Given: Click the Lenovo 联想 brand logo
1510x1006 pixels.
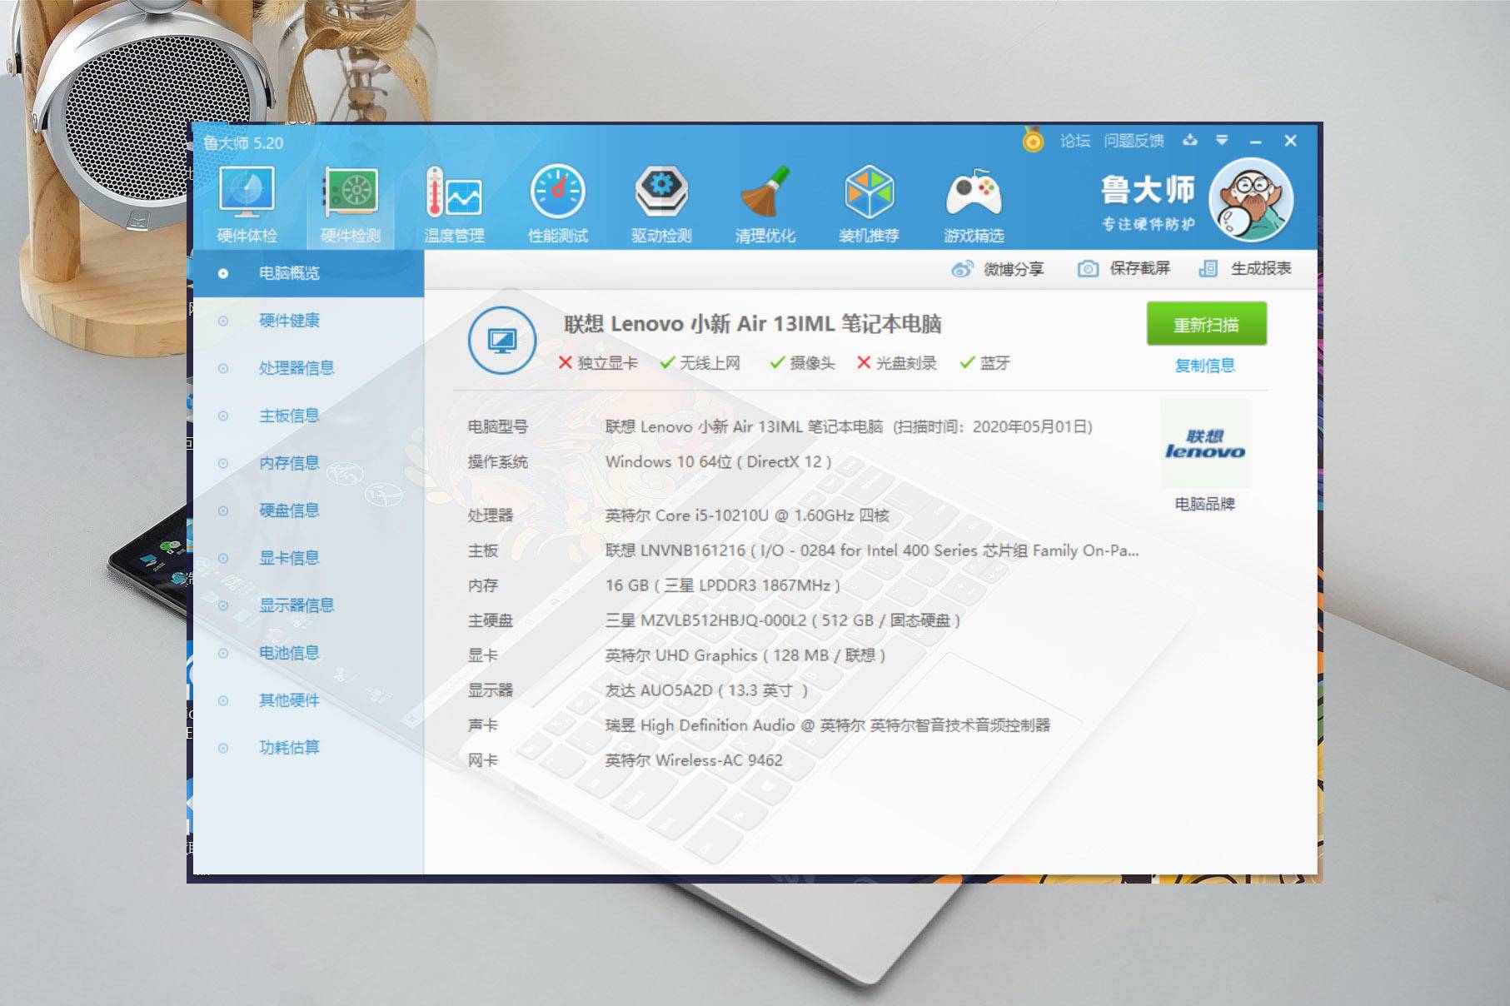Looking at the screenshot, I should pyautogui.click(x=1205, y=443).
